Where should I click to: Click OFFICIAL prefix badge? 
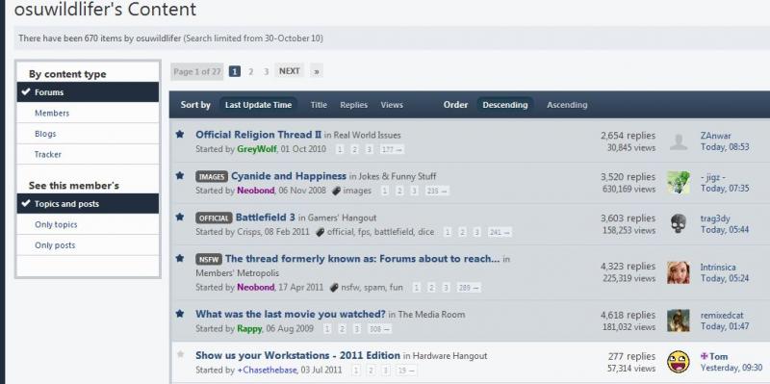click(x=214, y=218)
